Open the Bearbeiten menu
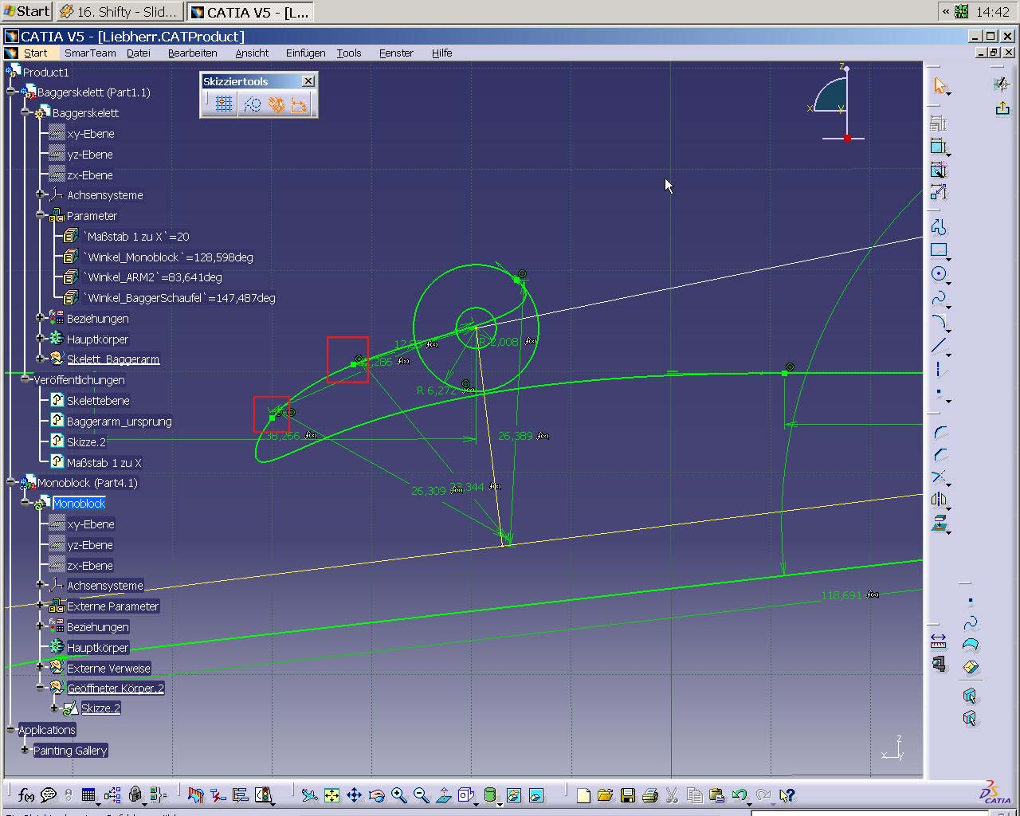This screenshot has height=816, width=1020. click(192, 53)
